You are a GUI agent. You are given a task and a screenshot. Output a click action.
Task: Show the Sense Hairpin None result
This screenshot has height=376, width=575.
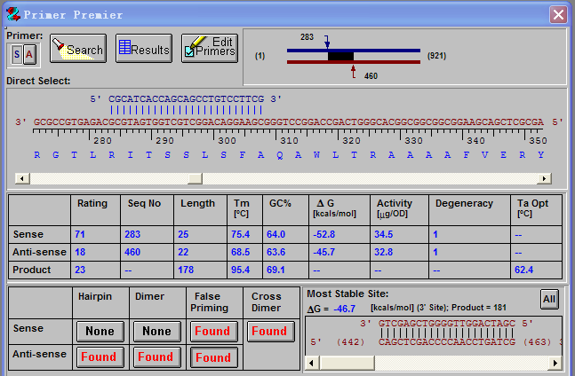click(x=99, y=332)
